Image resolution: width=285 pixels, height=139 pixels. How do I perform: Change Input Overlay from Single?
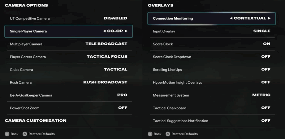[262, 31]
